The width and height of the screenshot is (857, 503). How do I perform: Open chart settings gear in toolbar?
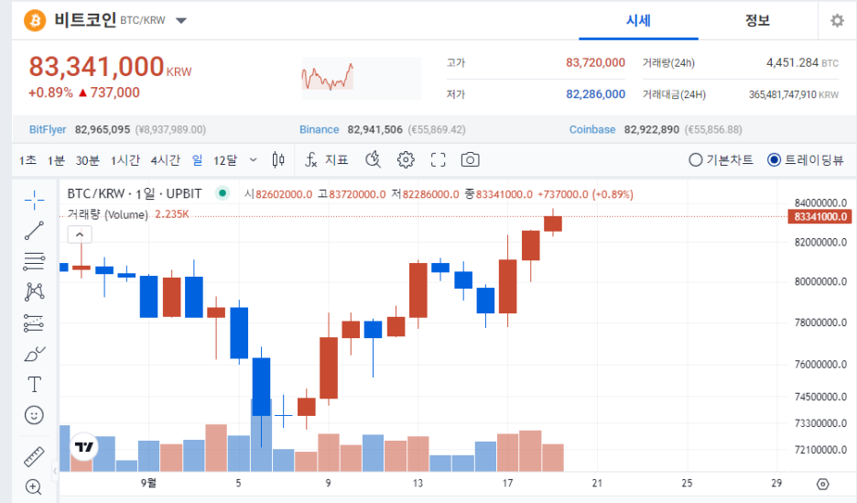tap(406, 159)
